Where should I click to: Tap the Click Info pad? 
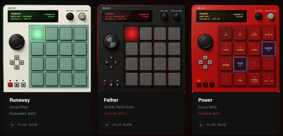click(x=269, y=79)
